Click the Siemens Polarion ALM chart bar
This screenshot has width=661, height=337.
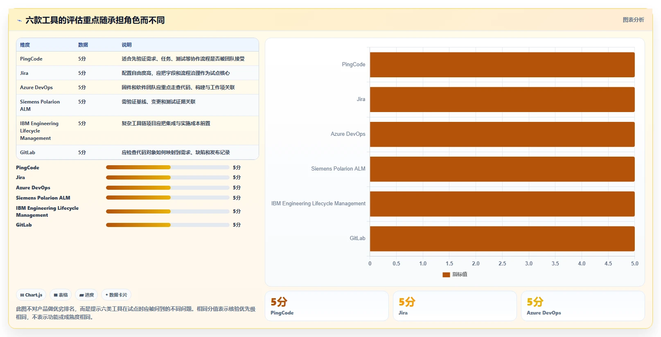[502, 169]
